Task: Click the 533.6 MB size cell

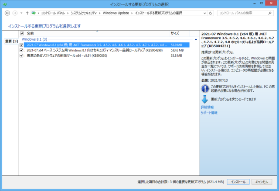Action: (177, 50)
